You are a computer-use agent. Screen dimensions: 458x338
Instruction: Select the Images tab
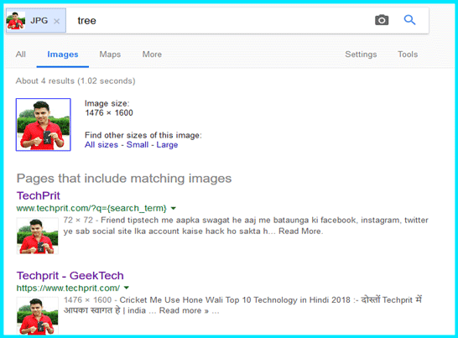click(x=63, y=55)
